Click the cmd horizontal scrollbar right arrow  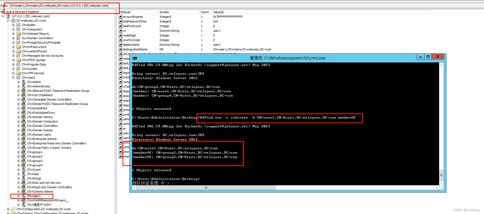[437, 188]
